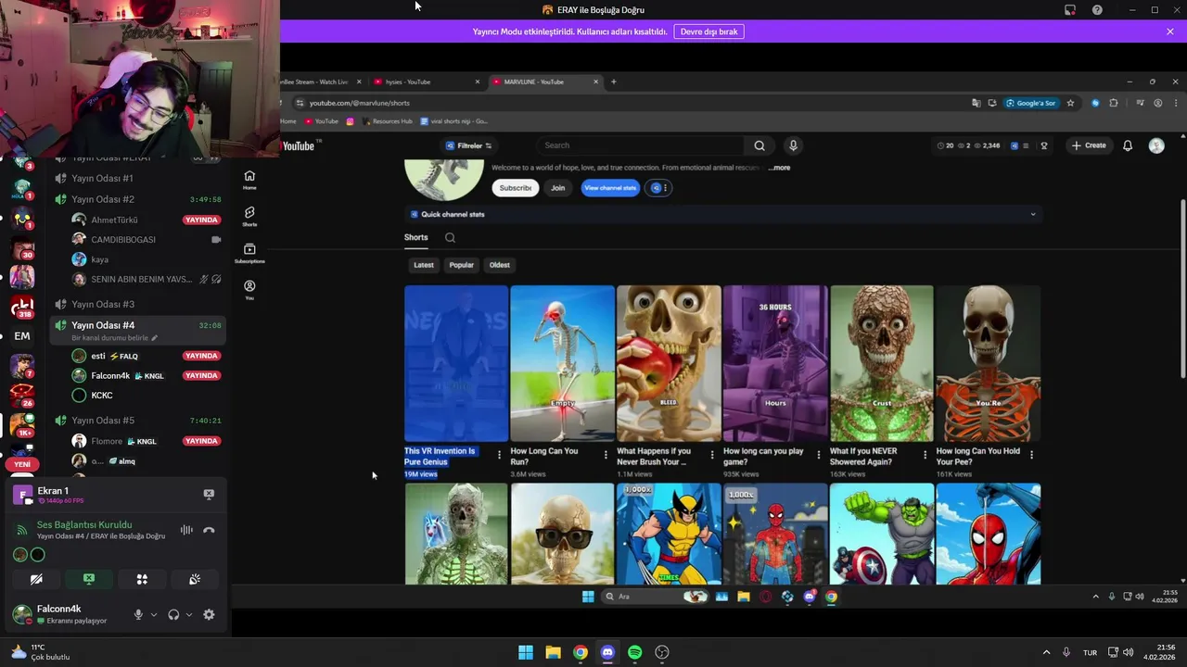Viewport: 1187px width, 667px height.
Task: Toggle the Filtreler extension button
Action: tap(468, 145)
